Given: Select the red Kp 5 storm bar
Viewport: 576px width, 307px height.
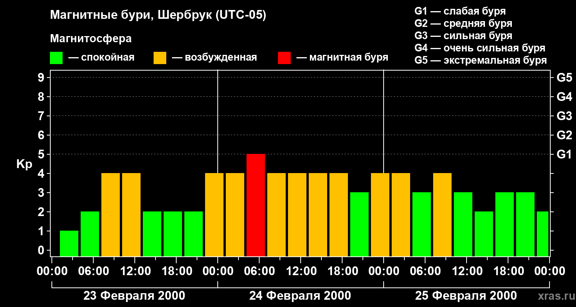Looking at the screenshot, I should tap(256, 205).
